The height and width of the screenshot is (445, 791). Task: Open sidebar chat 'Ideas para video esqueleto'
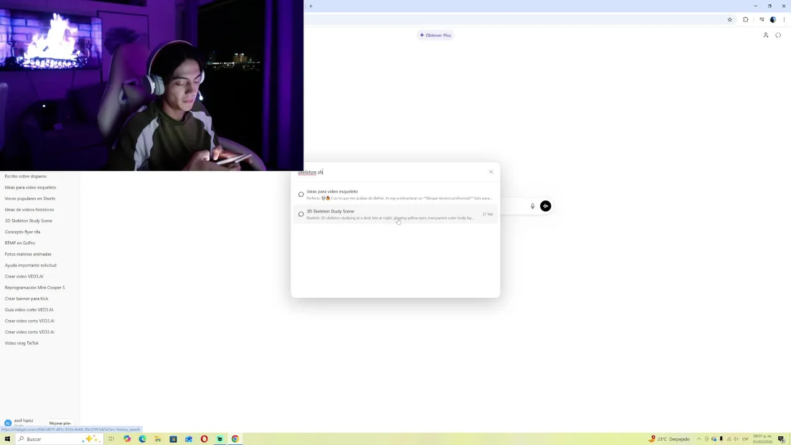coord(30,187)
